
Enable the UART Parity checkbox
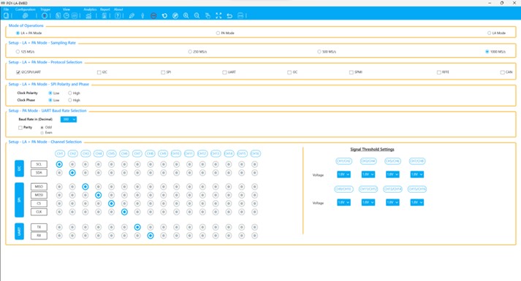click(x=20, y=128)
